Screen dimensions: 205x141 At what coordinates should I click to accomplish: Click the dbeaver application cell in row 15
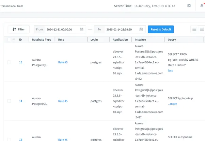click(119, 62)
